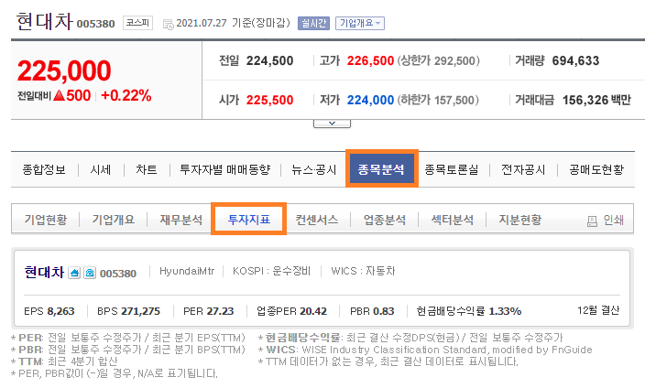Open the 섹터분석 sub-tab
The height and width of the screenshot is (388, 645).
(452, 220)
